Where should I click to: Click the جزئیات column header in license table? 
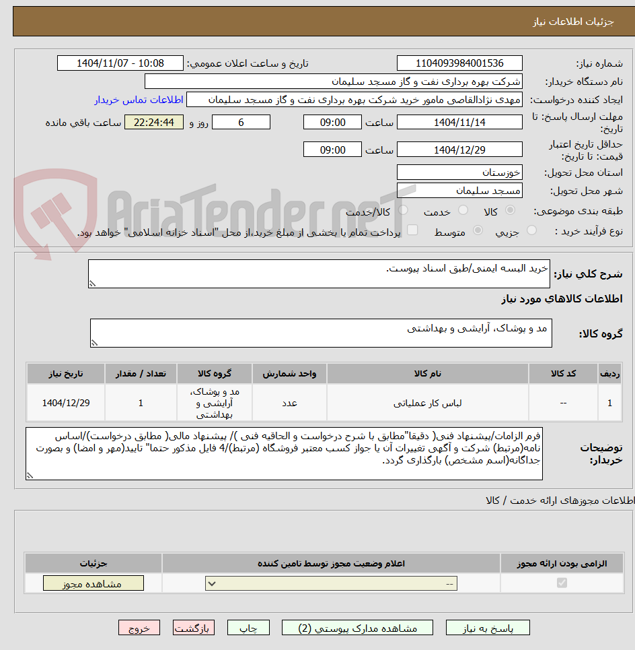pos(93,563)
